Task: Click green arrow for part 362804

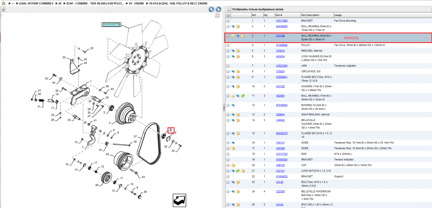Action: coord(243,96)
